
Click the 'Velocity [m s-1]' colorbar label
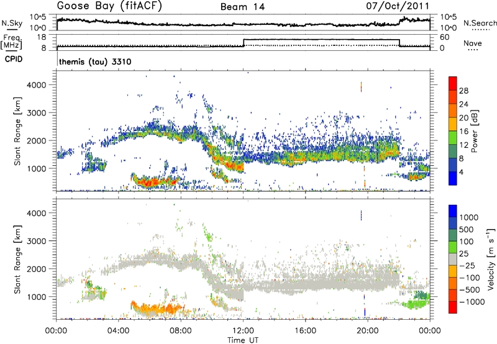pos(491,258)
